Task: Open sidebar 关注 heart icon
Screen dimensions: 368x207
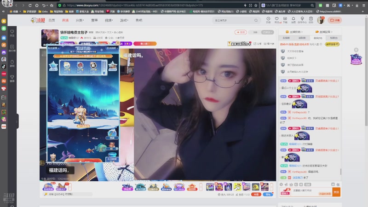Action: pos(12,33)
